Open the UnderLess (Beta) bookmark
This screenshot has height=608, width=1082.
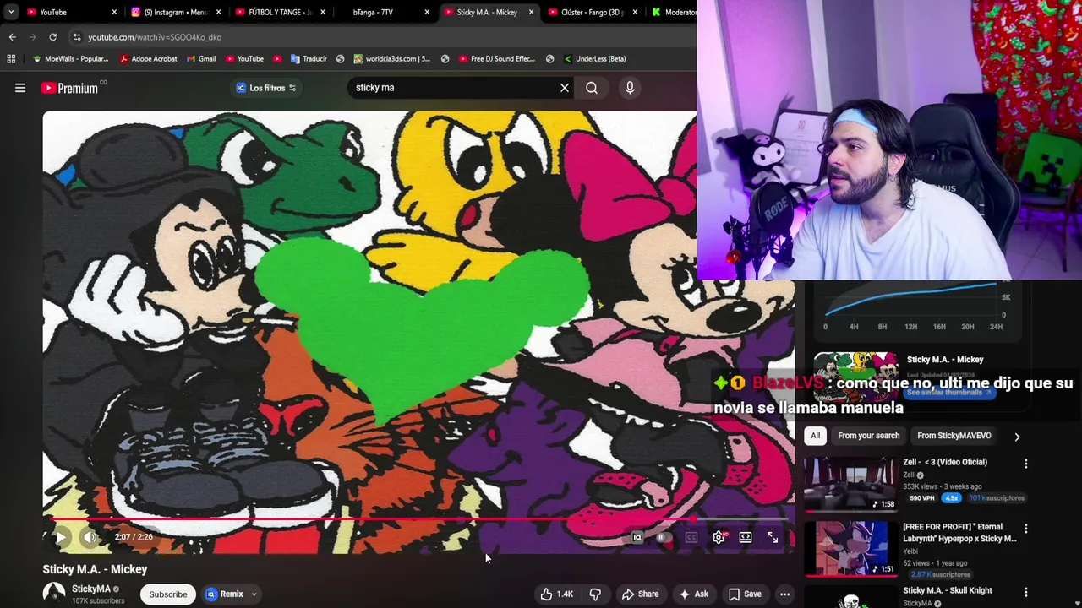coord(594,59)
